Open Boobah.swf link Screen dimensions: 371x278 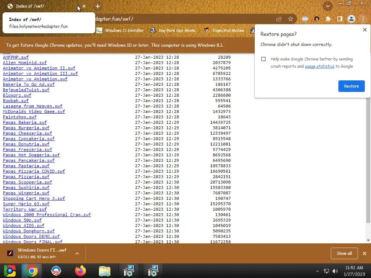click(16, 101)
